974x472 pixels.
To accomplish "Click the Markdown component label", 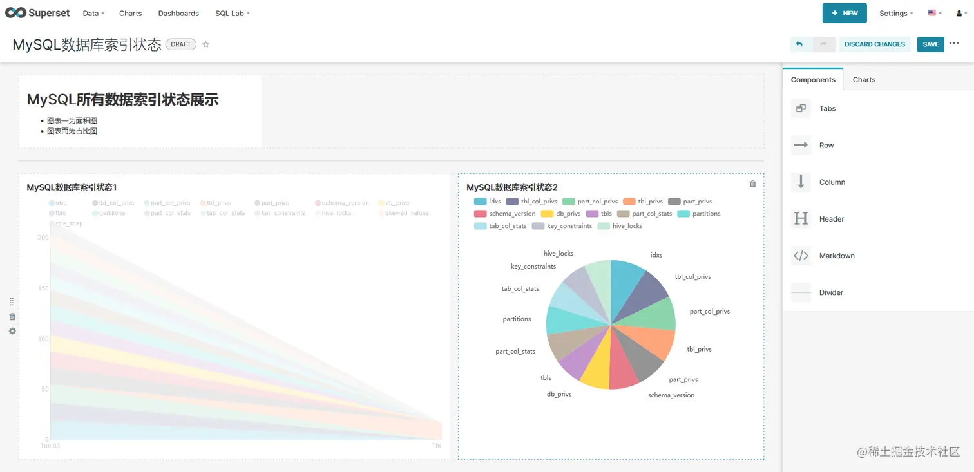I will coord(837,256).
